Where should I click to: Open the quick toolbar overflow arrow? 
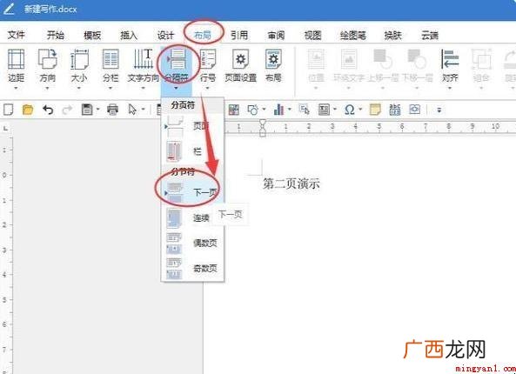pyautogui.click(x=439, y=110)
